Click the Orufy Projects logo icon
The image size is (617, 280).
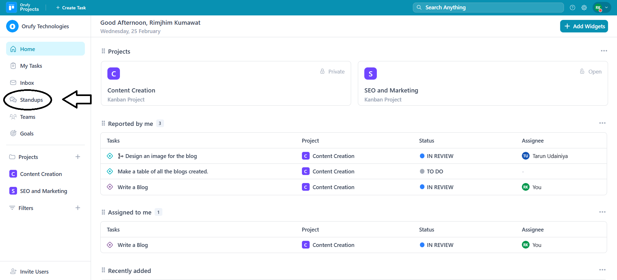[x=12, y=7]
